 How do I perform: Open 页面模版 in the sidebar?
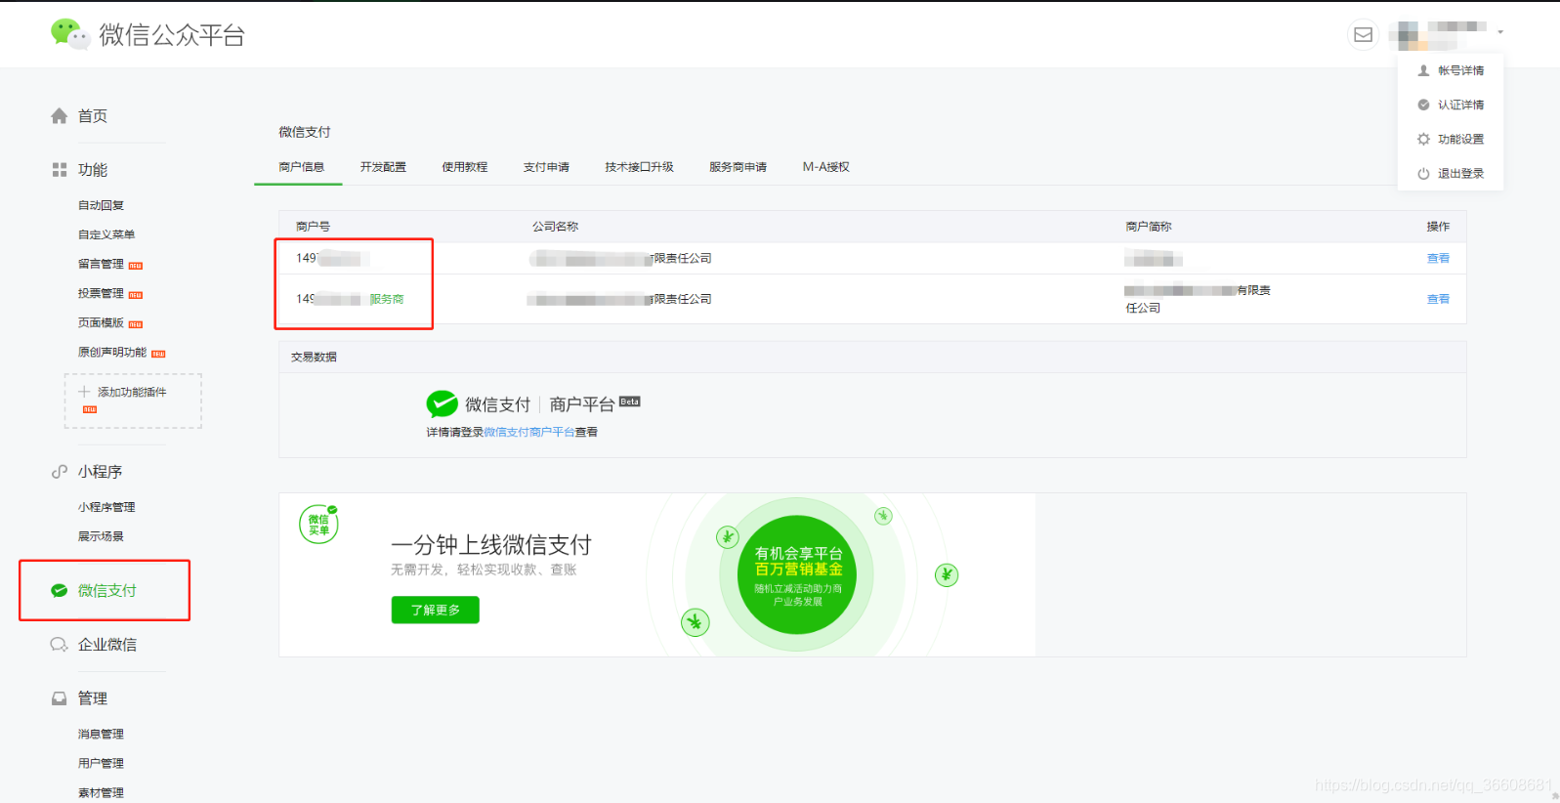(x=101, y=322)
